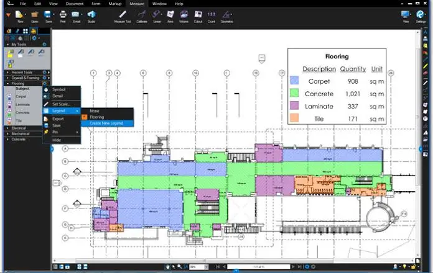433x273 pixels.
Task: Select the Linear measurement tool
Action: tap(156, 14)
